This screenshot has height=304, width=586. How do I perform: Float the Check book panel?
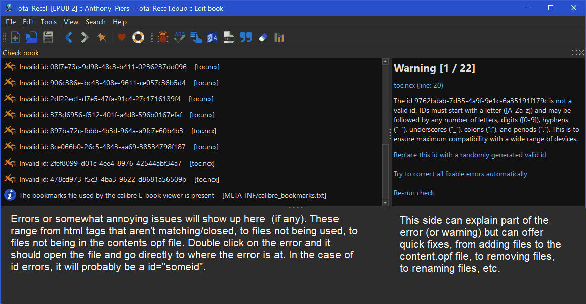tap(575, 53)
